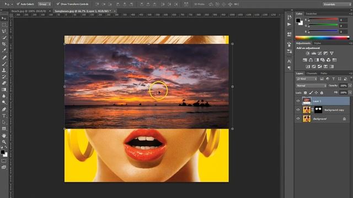Viewport: 353px width, 198px height.
Task: Select the Path Selection tool
Action: (x=4, y=122)
